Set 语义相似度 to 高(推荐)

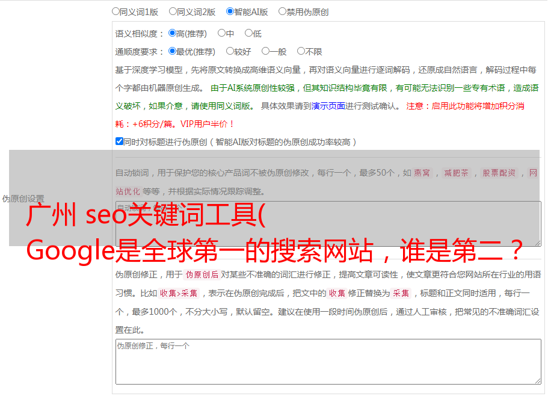click(x=172, y=33)
